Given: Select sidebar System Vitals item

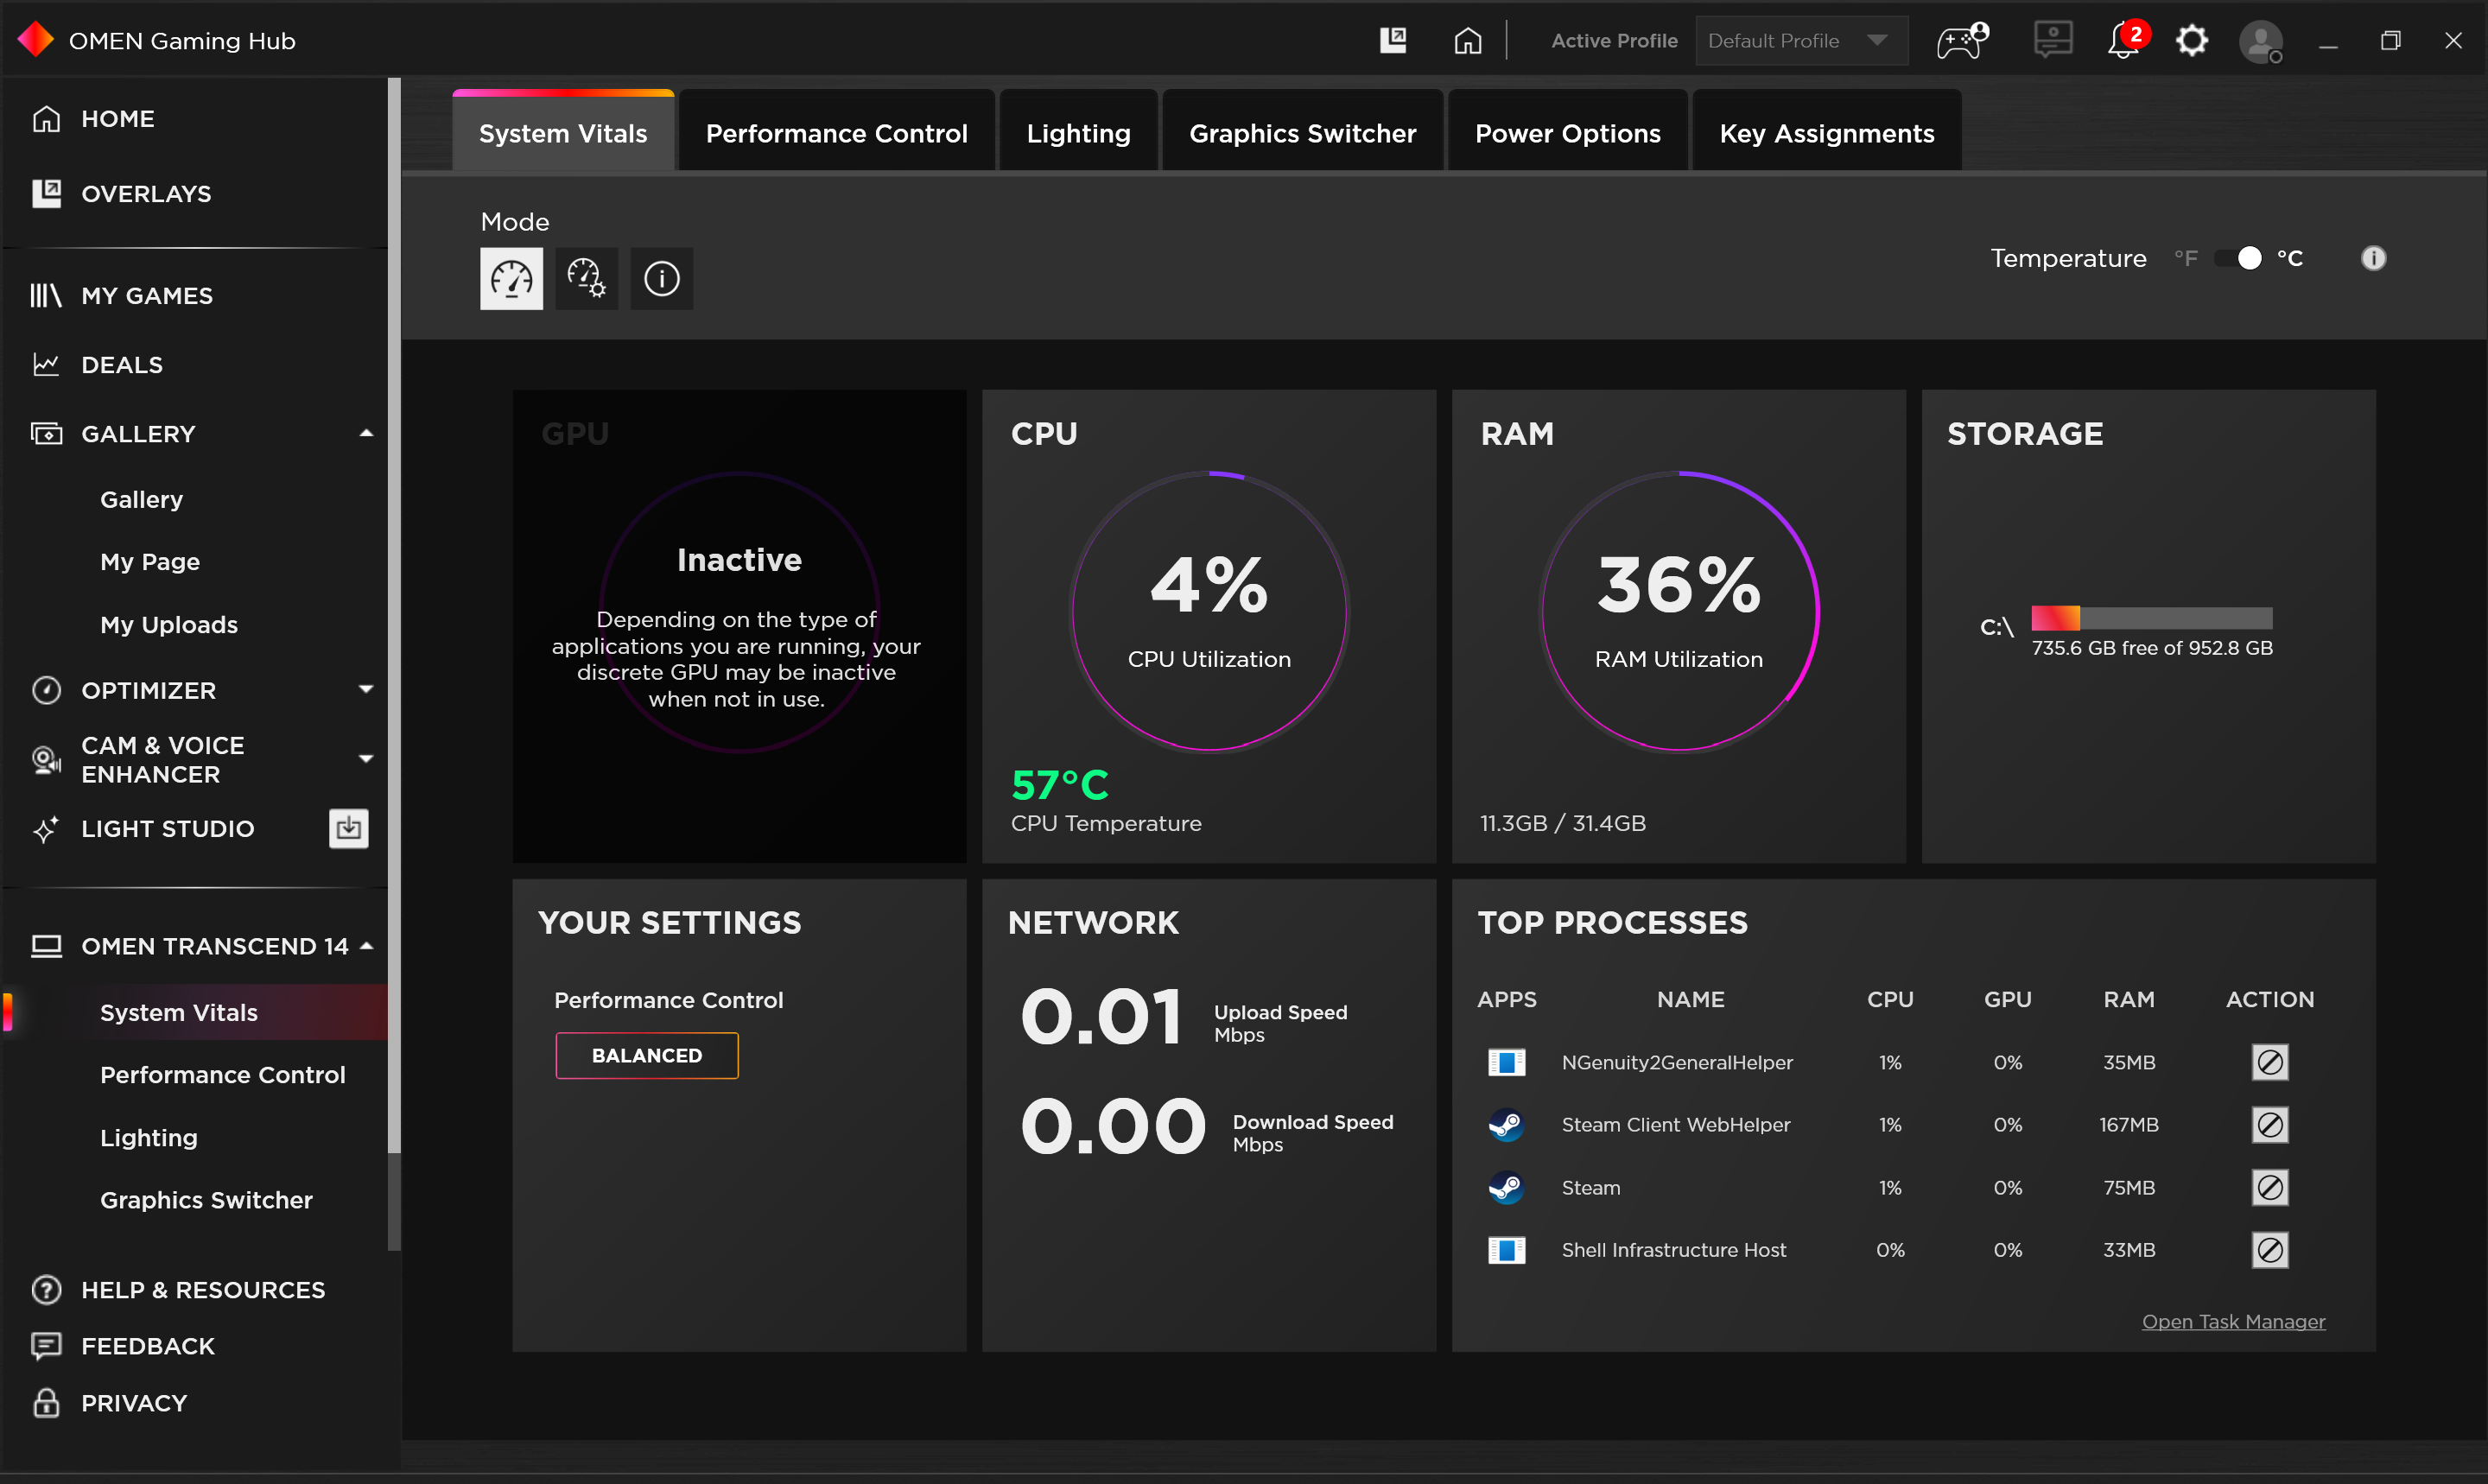Looking at the screenshot, I should pos(194,1012).
